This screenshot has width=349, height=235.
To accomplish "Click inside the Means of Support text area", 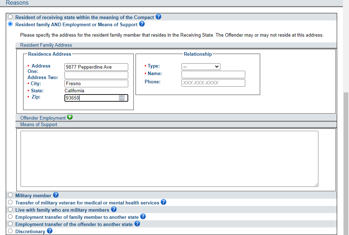I will click(169, 159).
